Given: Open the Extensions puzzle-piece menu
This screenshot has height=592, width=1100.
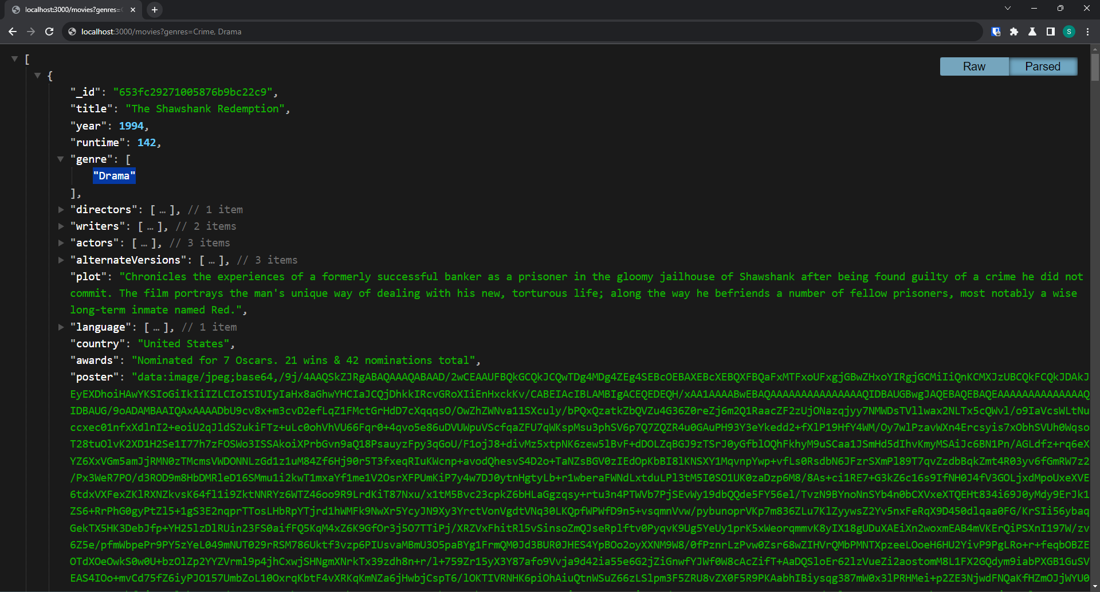Looking at the screenshot, I should click(x=1014, y=32).
